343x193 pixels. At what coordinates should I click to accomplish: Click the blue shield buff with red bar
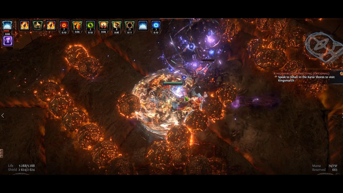[x=8, y=25]
